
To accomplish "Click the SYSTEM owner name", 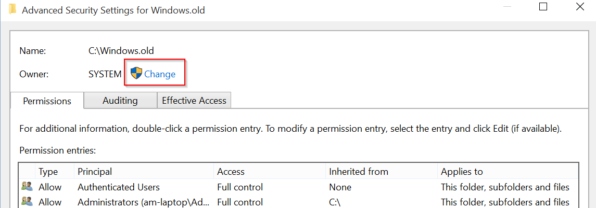I will tap(105, 74).
